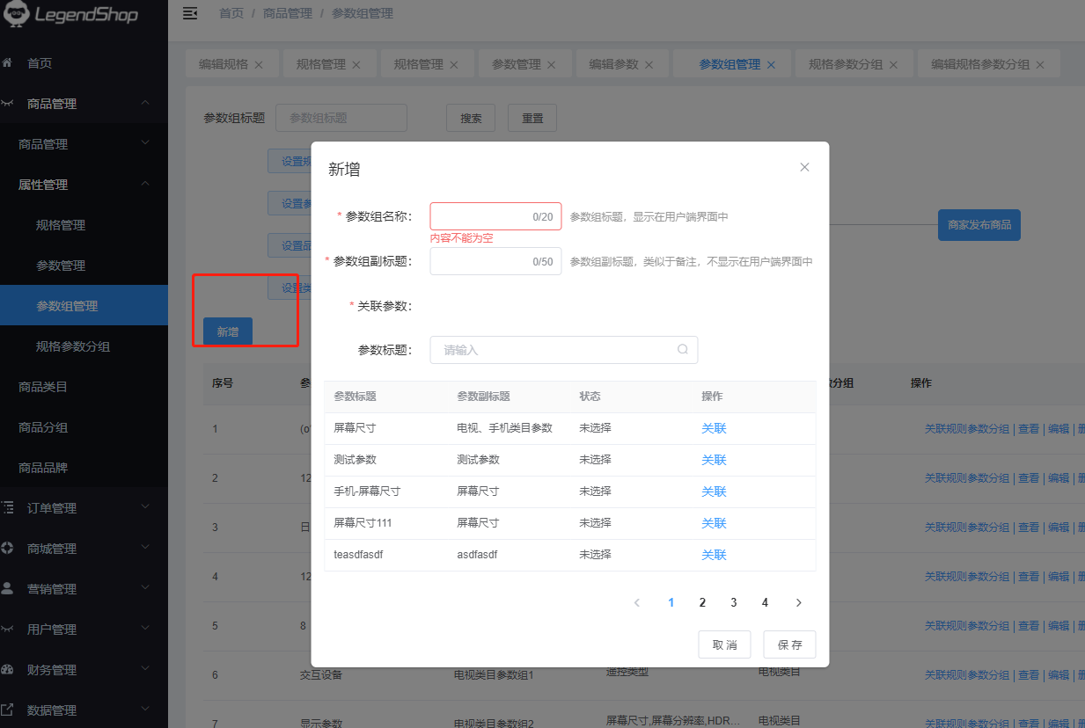Click the search magnifier in 参数标题 field

pyautogui.click(x=683, y=349)
